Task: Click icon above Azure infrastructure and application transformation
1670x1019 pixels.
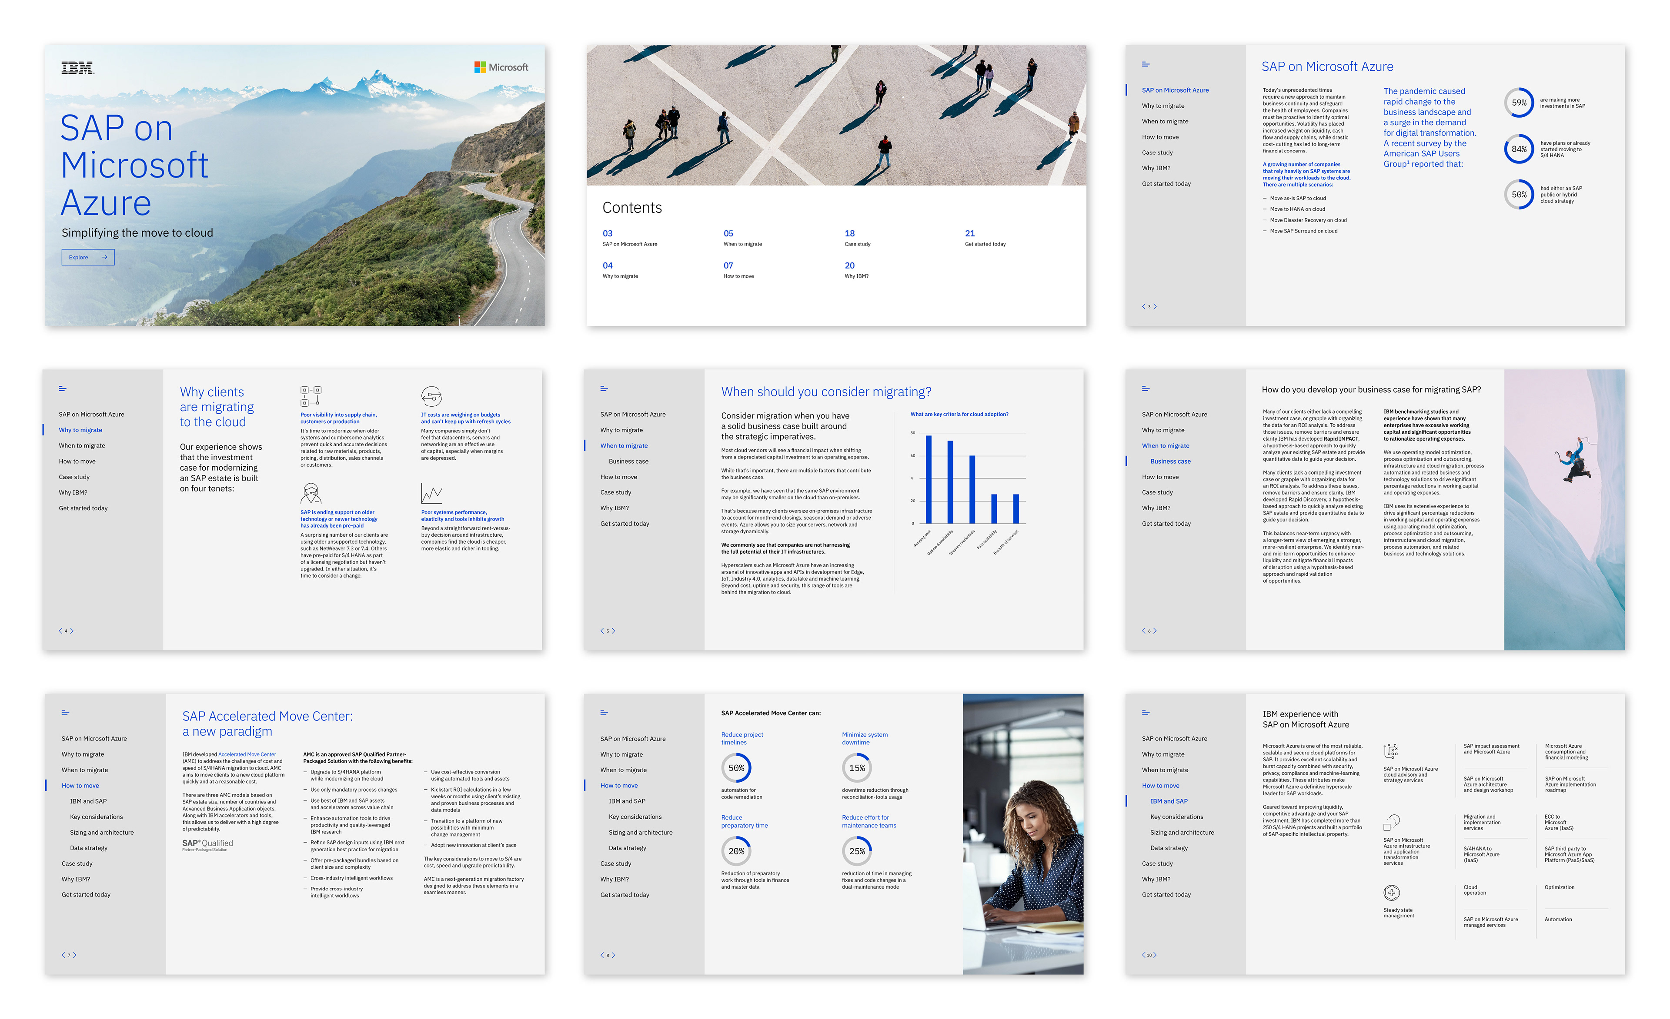Action: click(x=1391, y=823)
